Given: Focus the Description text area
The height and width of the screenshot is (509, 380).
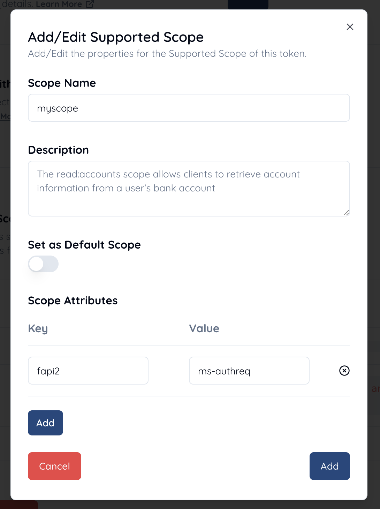Looking at the screenshot, I should [x=189, y=189].
